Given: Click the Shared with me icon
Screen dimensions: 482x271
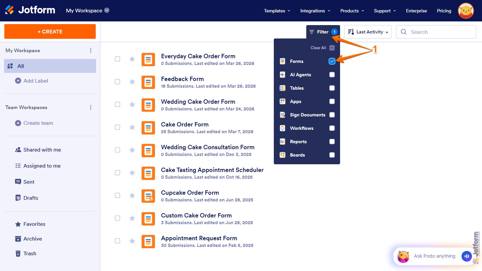Looking at the screenshot, I should pos(18,150).
